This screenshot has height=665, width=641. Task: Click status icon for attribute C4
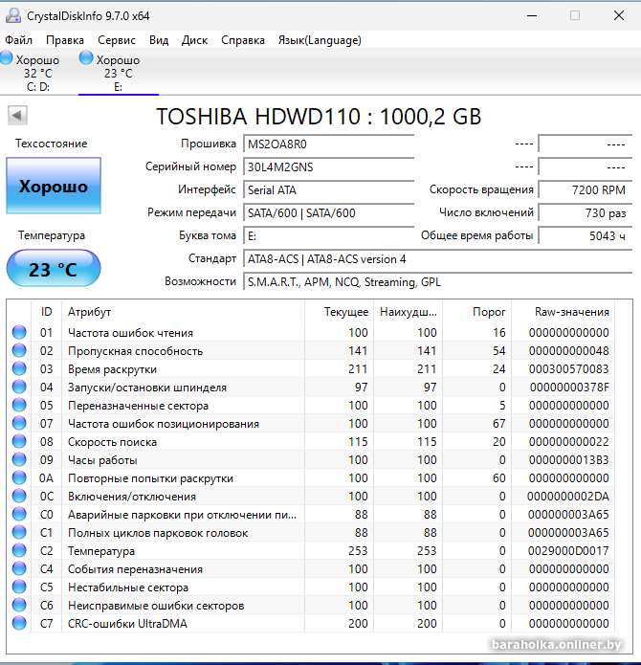(19, 568)
